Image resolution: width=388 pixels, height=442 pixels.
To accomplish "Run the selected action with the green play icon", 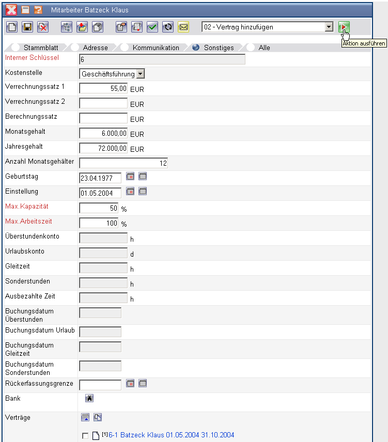I will 344,27.
